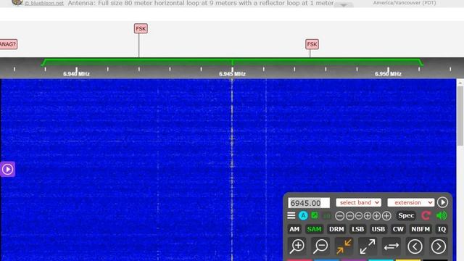This screenshot has width=464, height=261.
Task: Open the 'select band' dropdown
Action: point(358,202)
